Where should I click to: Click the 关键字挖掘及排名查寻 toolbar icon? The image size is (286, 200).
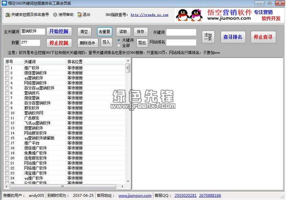tap(8, 15)
